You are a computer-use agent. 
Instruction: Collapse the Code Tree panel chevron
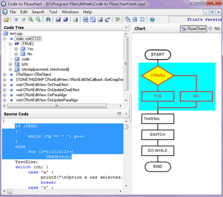coord(126,28)
